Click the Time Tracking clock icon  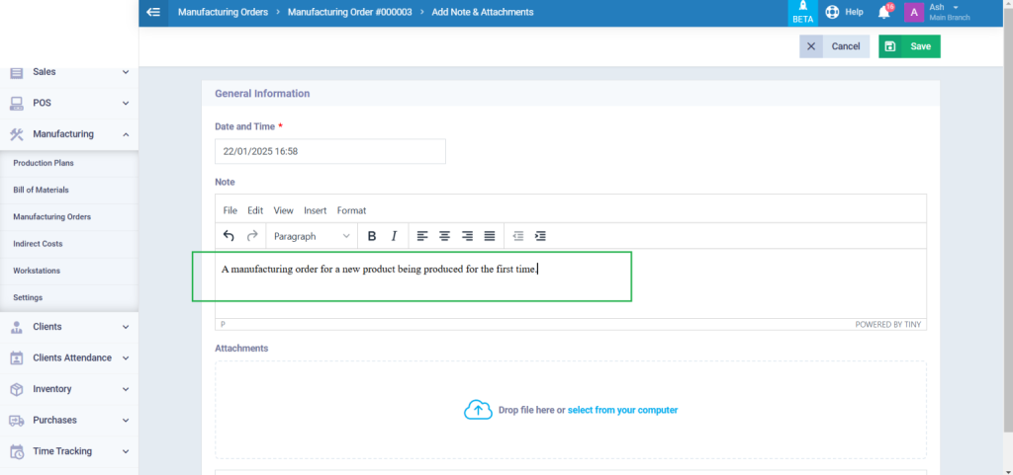point(17,451)
